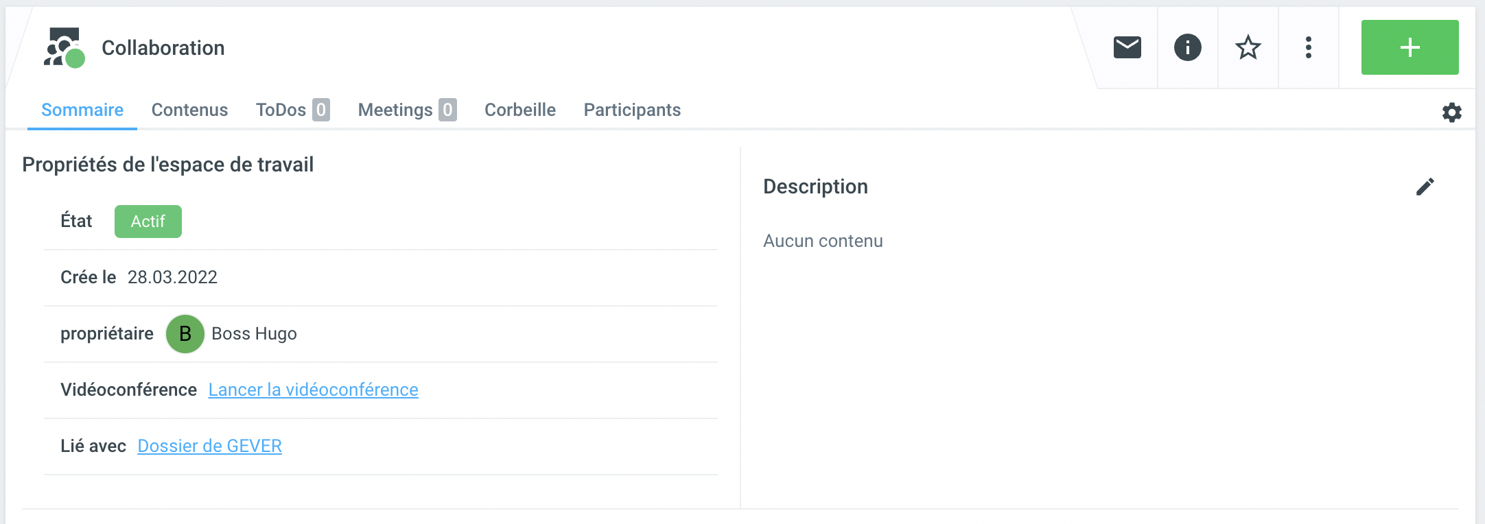Click the Collaboration workspace logo icon
This screenshot has width=1485, height=524.
click(65, 47)
